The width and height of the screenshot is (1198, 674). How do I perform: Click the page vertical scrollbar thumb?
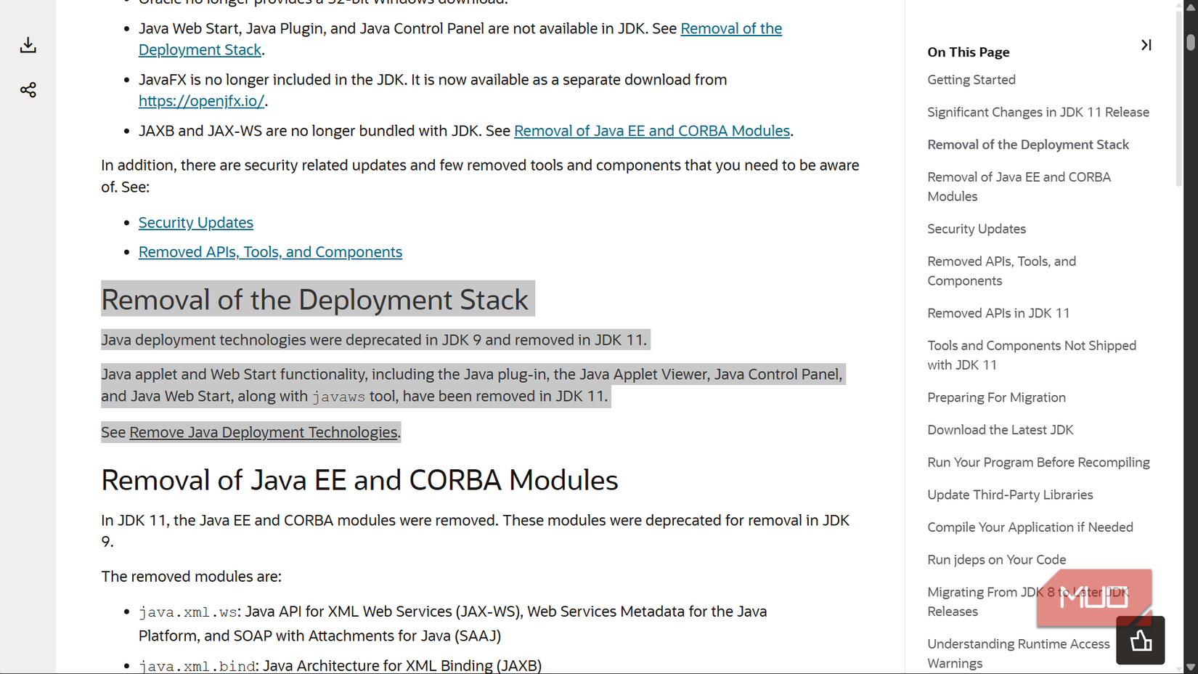pos(1191,41)
